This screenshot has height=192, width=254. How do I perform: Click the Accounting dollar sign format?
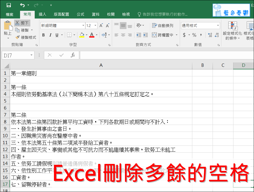click(x=184, y=35)
